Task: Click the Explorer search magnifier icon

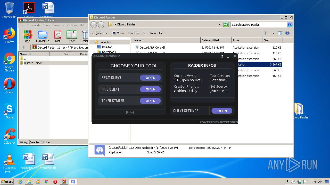Action: tap(290, 25)
